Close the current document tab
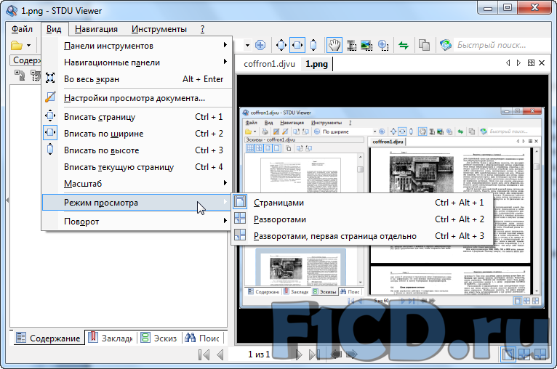 pos(542,62)
